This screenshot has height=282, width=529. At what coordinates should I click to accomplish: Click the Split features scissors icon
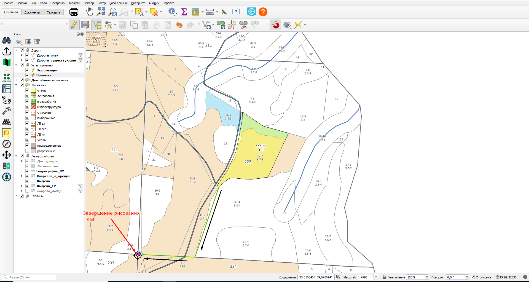(x=243, y=25)
